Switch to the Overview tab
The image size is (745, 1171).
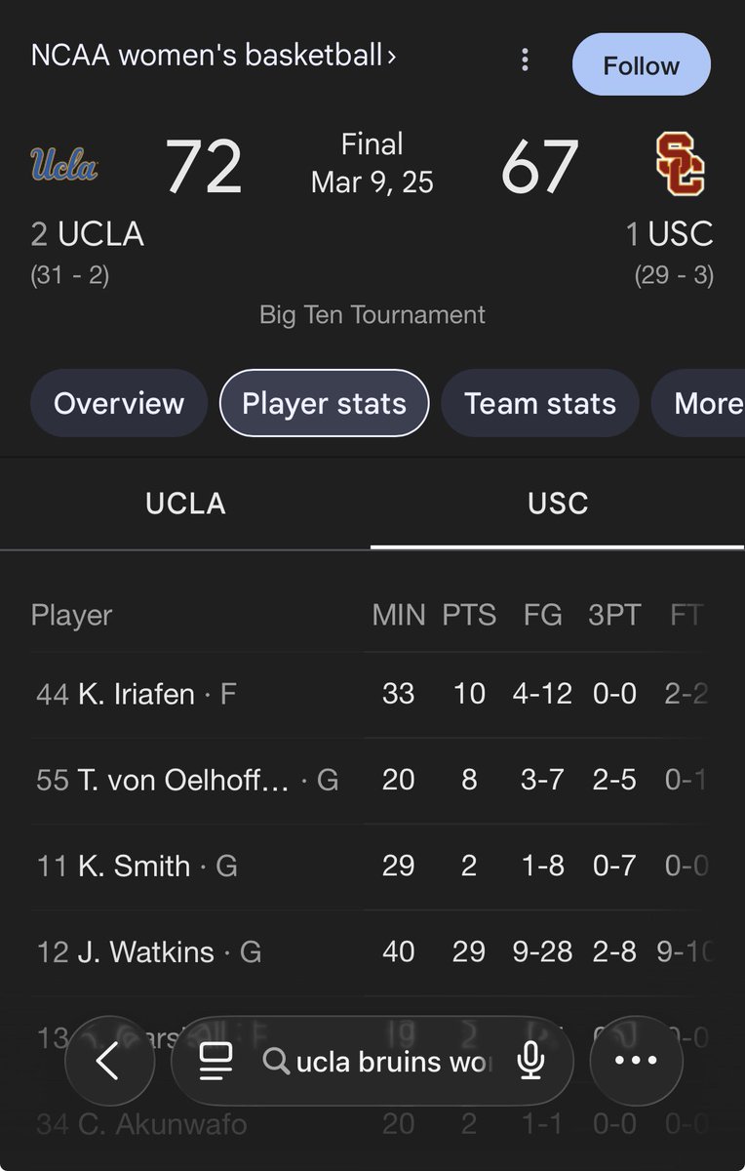tap(119, 403)
